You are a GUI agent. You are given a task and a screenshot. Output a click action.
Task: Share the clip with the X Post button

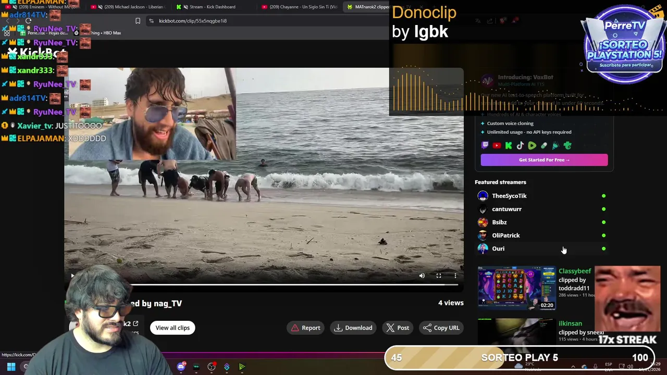(398, 328)
